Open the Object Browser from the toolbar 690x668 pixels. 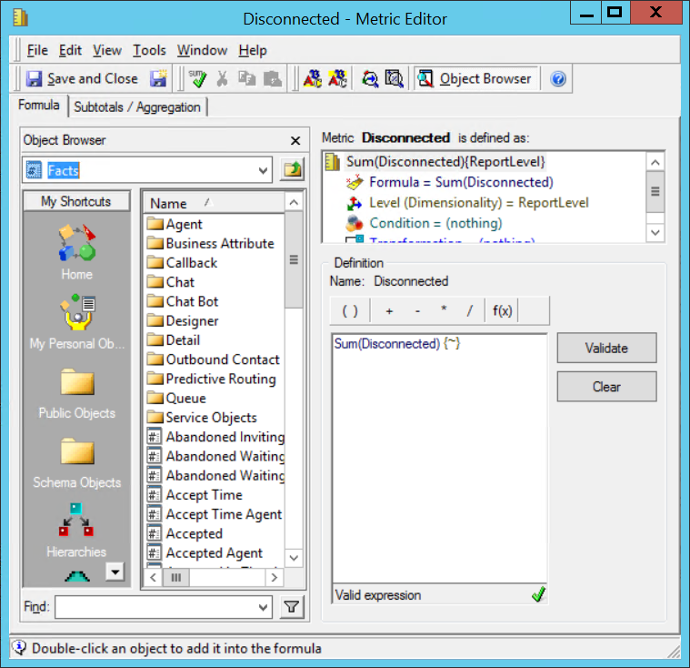(475, 79)
